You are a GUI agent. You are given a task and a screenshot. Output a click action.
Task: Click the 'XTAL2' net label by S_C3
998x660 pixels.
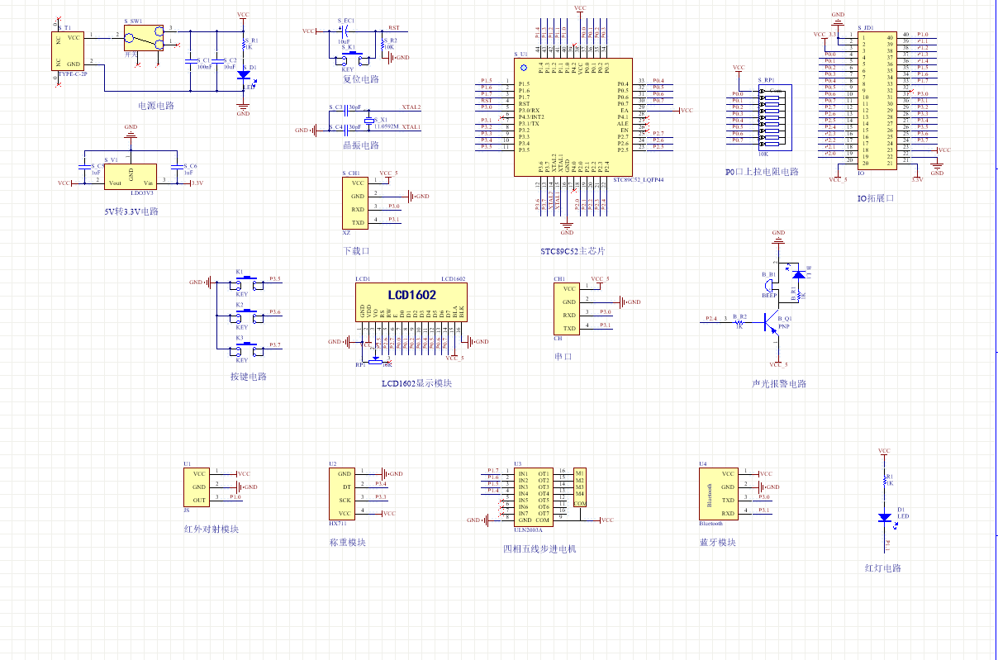tap(411, 107)
